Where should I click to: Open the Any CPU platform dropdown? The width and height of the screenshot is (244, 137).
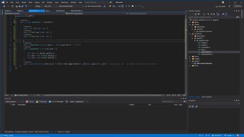point(51,6)
